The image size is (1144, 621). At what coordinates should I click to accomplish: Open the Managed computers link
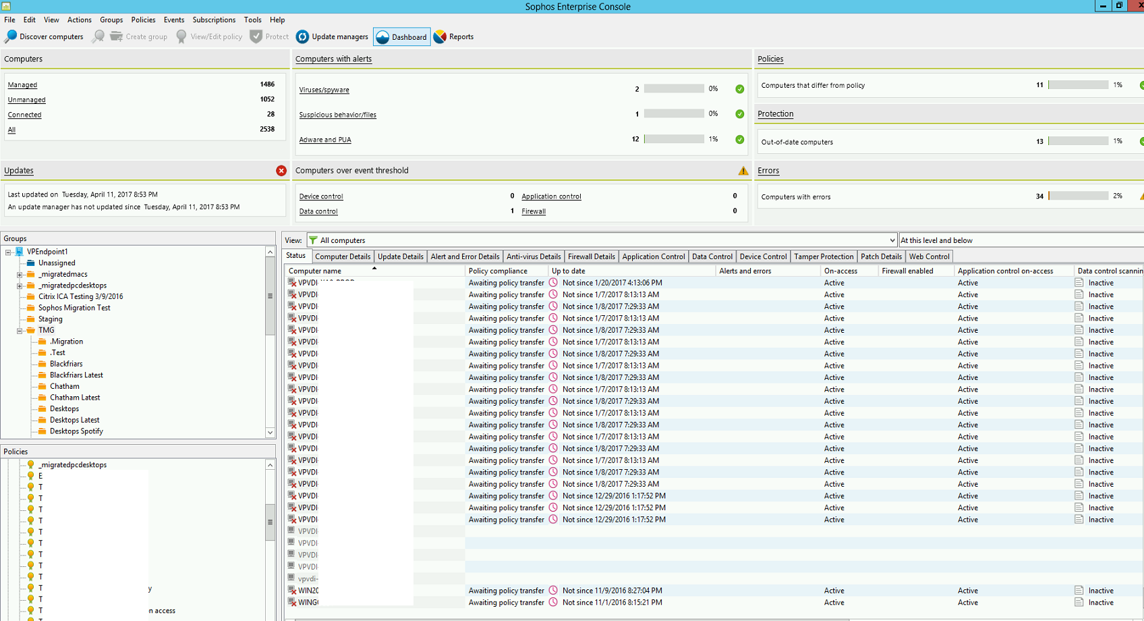point(22,85)
